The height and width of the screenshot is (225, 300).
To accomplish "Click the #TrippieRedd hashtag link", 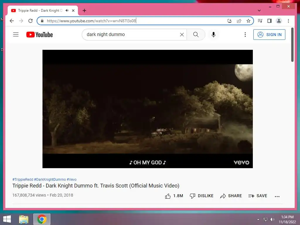I will (x=23, y=180).
